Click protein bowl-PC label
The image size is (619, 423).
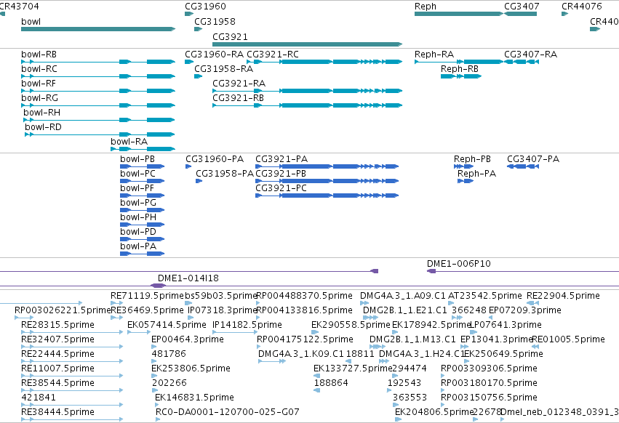click(137, 174)
